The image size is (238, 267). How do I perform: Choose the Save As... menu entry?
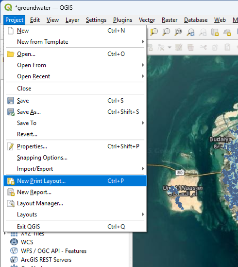[75, 112]
